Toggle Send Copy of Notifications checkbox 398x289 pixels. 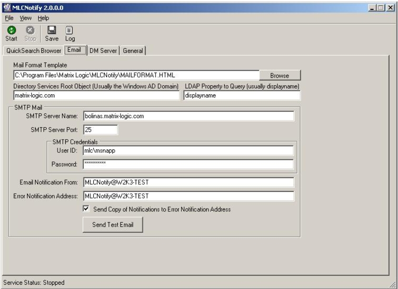tap(86, 209)
